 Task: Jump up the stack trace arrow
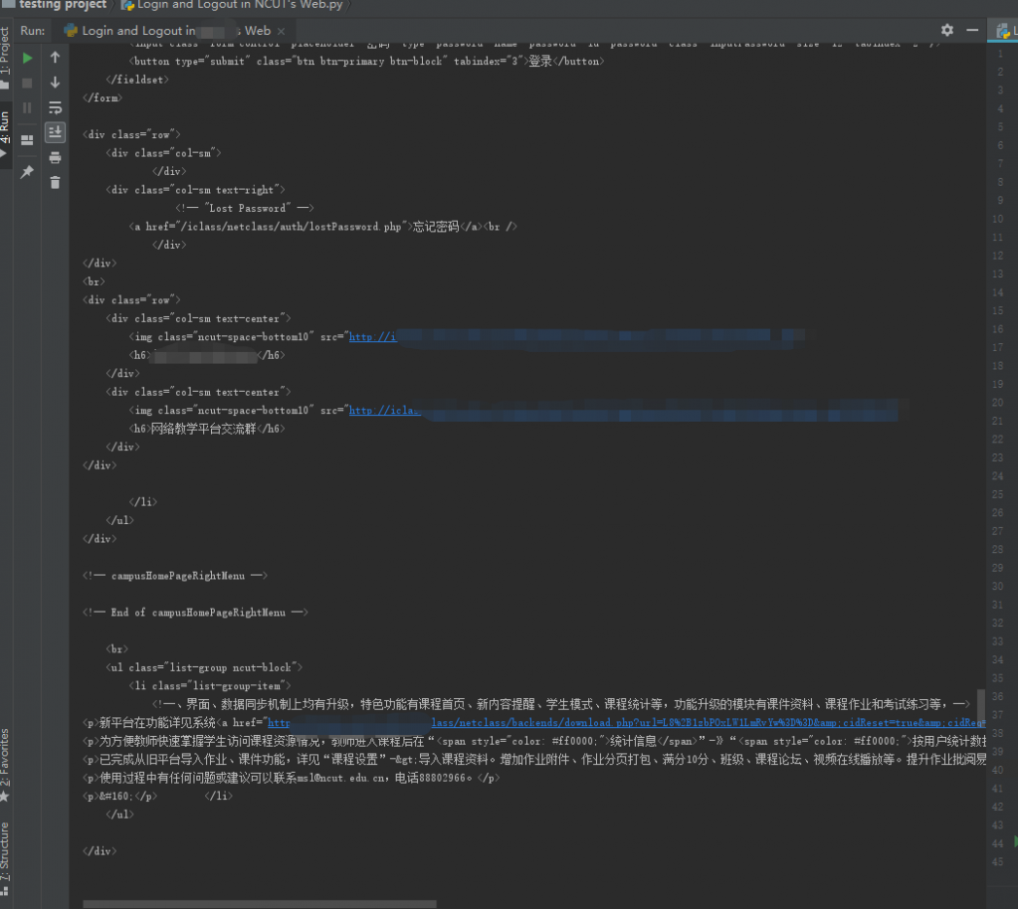56,59
